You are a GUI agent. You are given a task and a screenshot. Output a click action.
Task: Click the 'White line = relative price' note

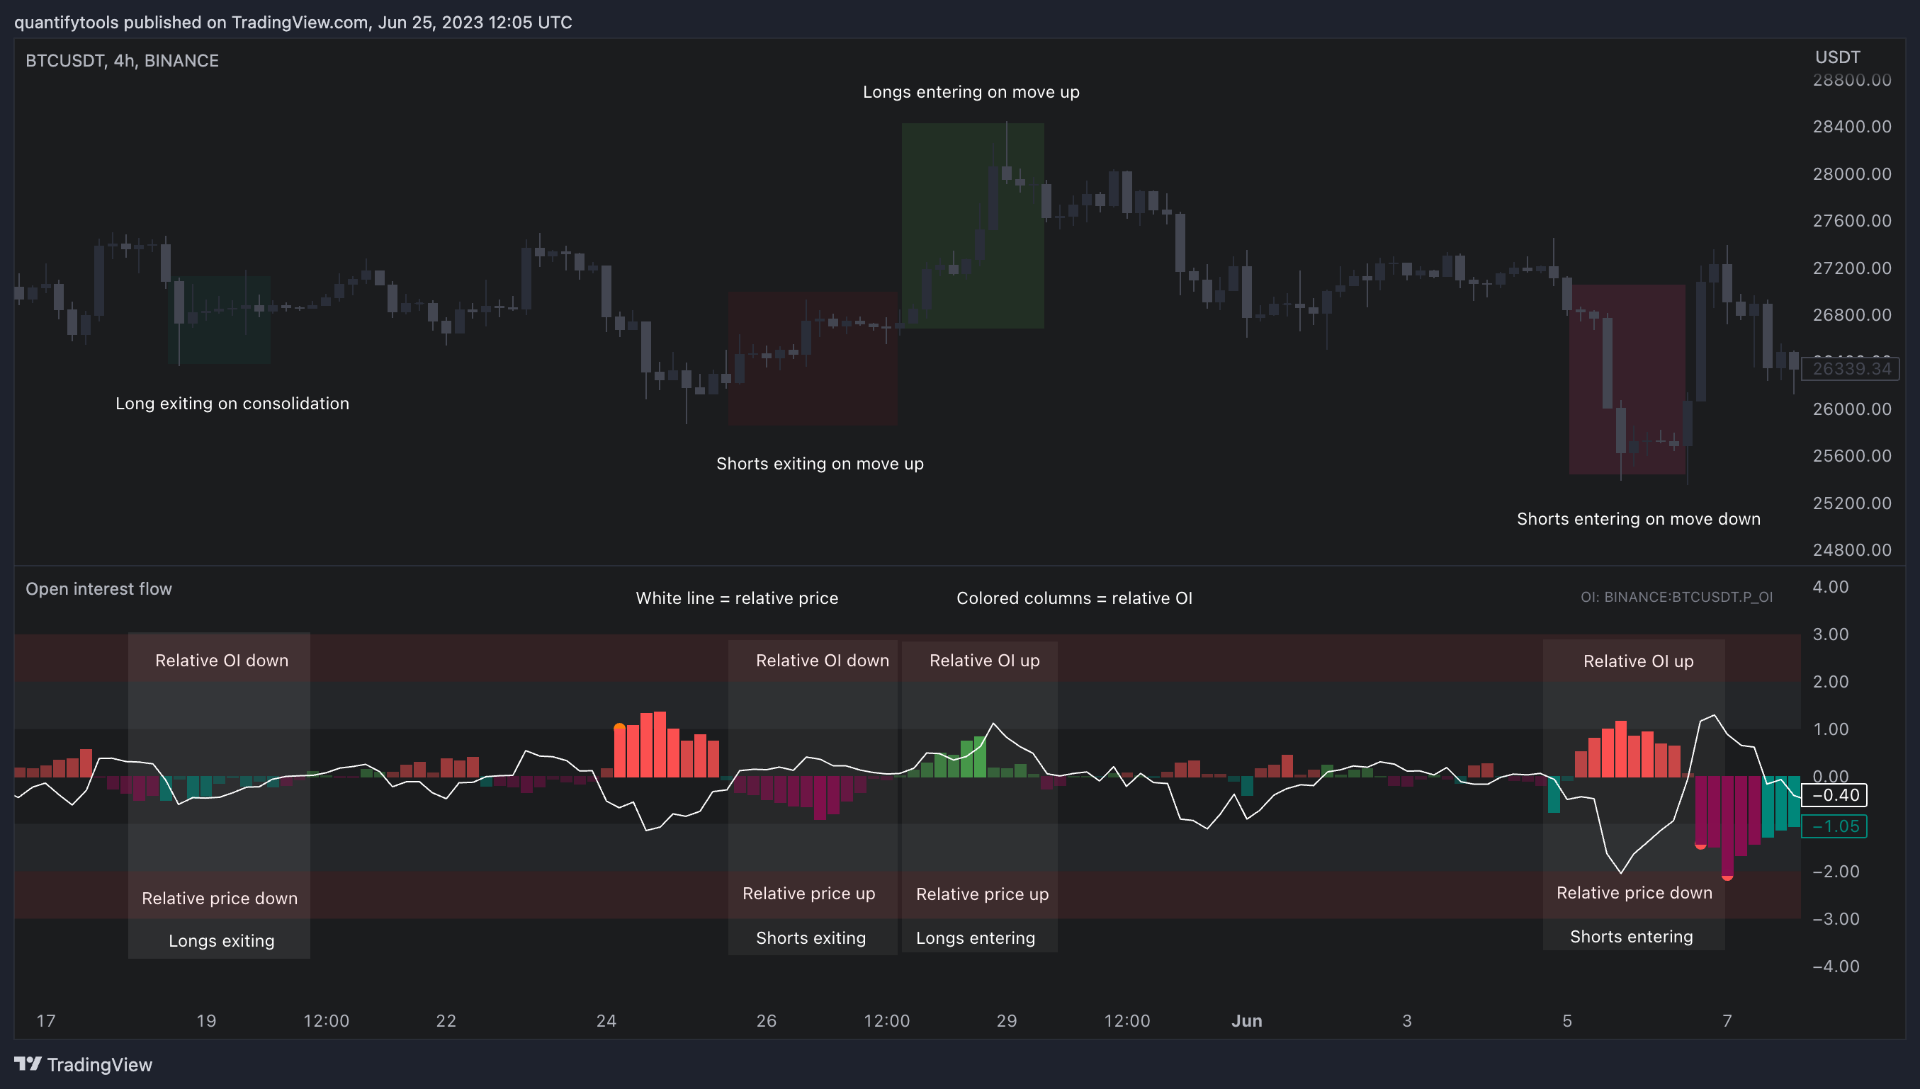[x=736, y=598]
